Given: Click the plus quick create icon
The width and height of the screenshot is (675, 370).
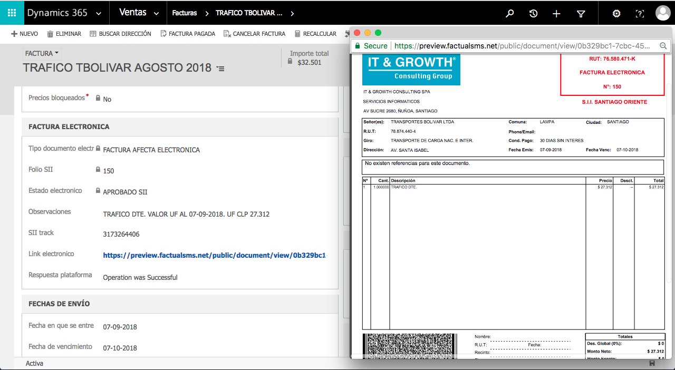Looking at the screenshot, I should (x=556, y=14).
